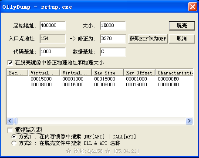Click the OllyDump - setup.exe title bar
This screenshot has height=158, width=199.
coord(94,7)
